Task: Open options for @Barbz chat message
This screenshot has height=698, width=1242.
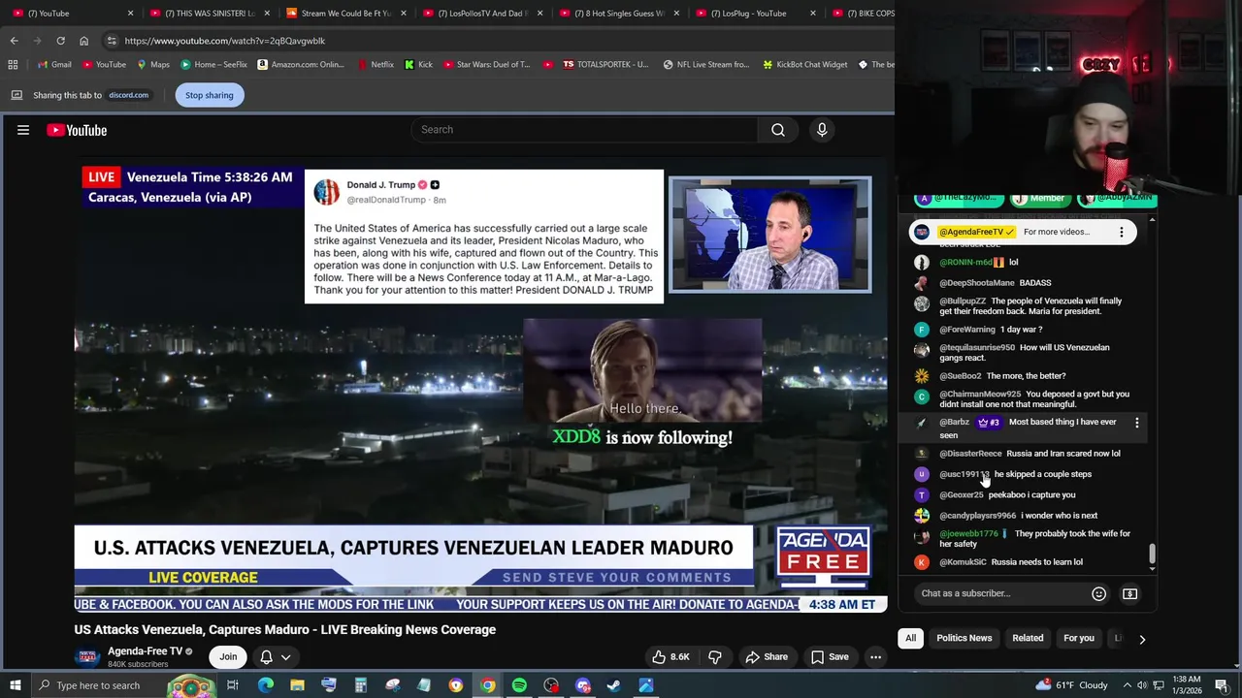Action: [x=1137, y=423]
